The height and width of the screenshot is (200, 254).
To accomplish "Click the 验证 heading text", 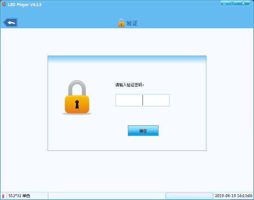I will pos(132,23).
